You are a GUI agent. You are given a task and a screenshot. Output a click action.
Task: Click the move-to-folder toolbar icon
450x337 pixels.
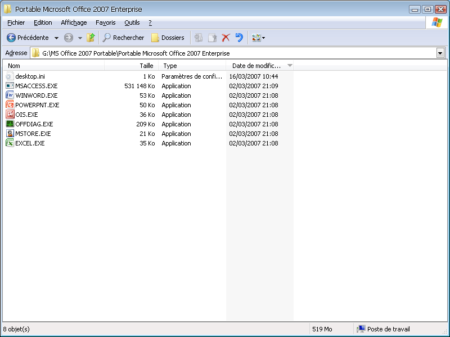(x=199, y=38)
